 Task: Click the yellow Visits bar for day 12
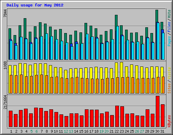[x=66, y=74]
